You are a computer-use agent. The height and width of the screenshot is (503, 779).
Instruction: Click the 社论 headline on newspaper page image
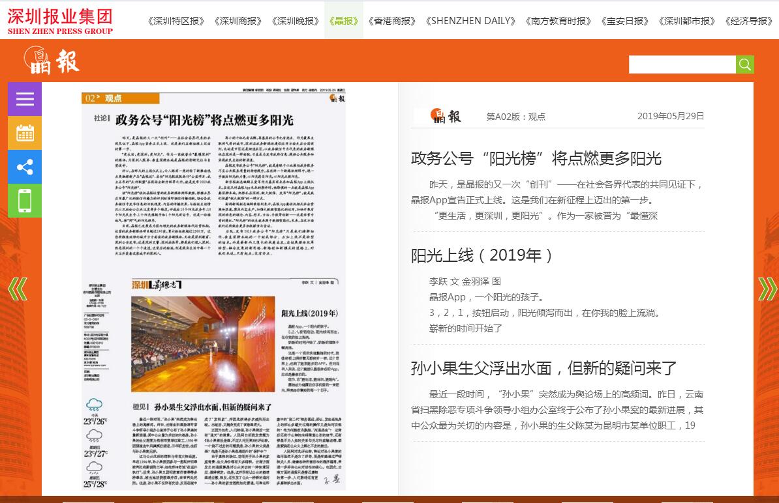(x=204, y=120)
